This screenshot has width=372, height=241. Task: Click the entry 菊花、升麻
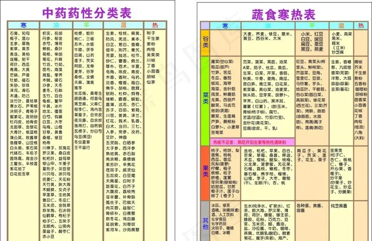coord(52,59)
